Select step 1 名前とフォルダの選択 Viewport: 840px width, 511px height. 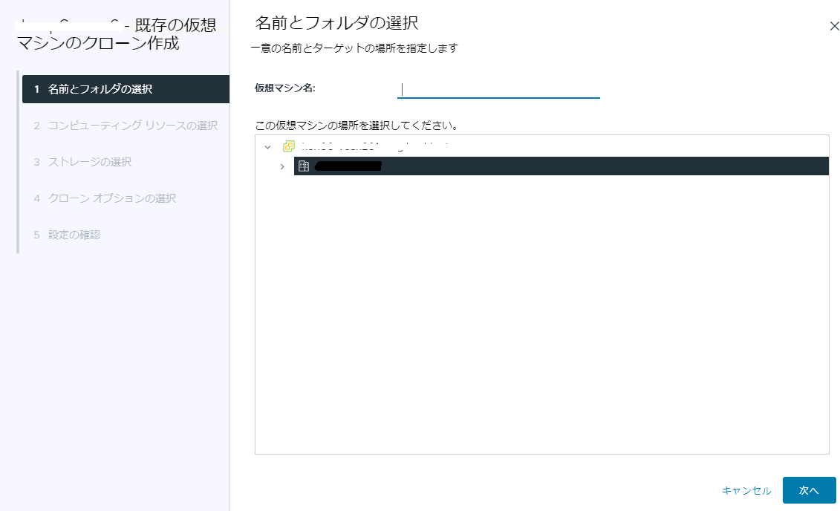126,89
